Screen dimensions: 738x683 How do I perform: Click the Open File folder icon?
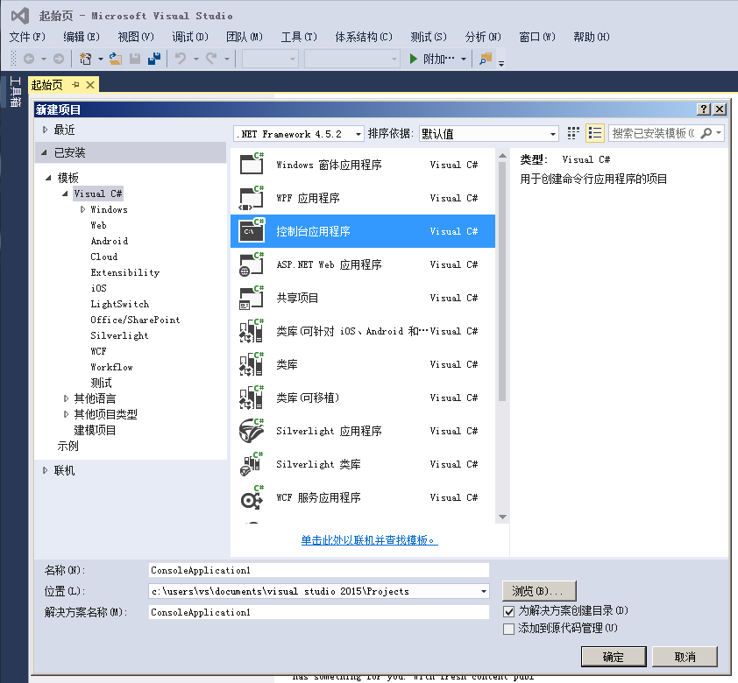tap(116, 59)
